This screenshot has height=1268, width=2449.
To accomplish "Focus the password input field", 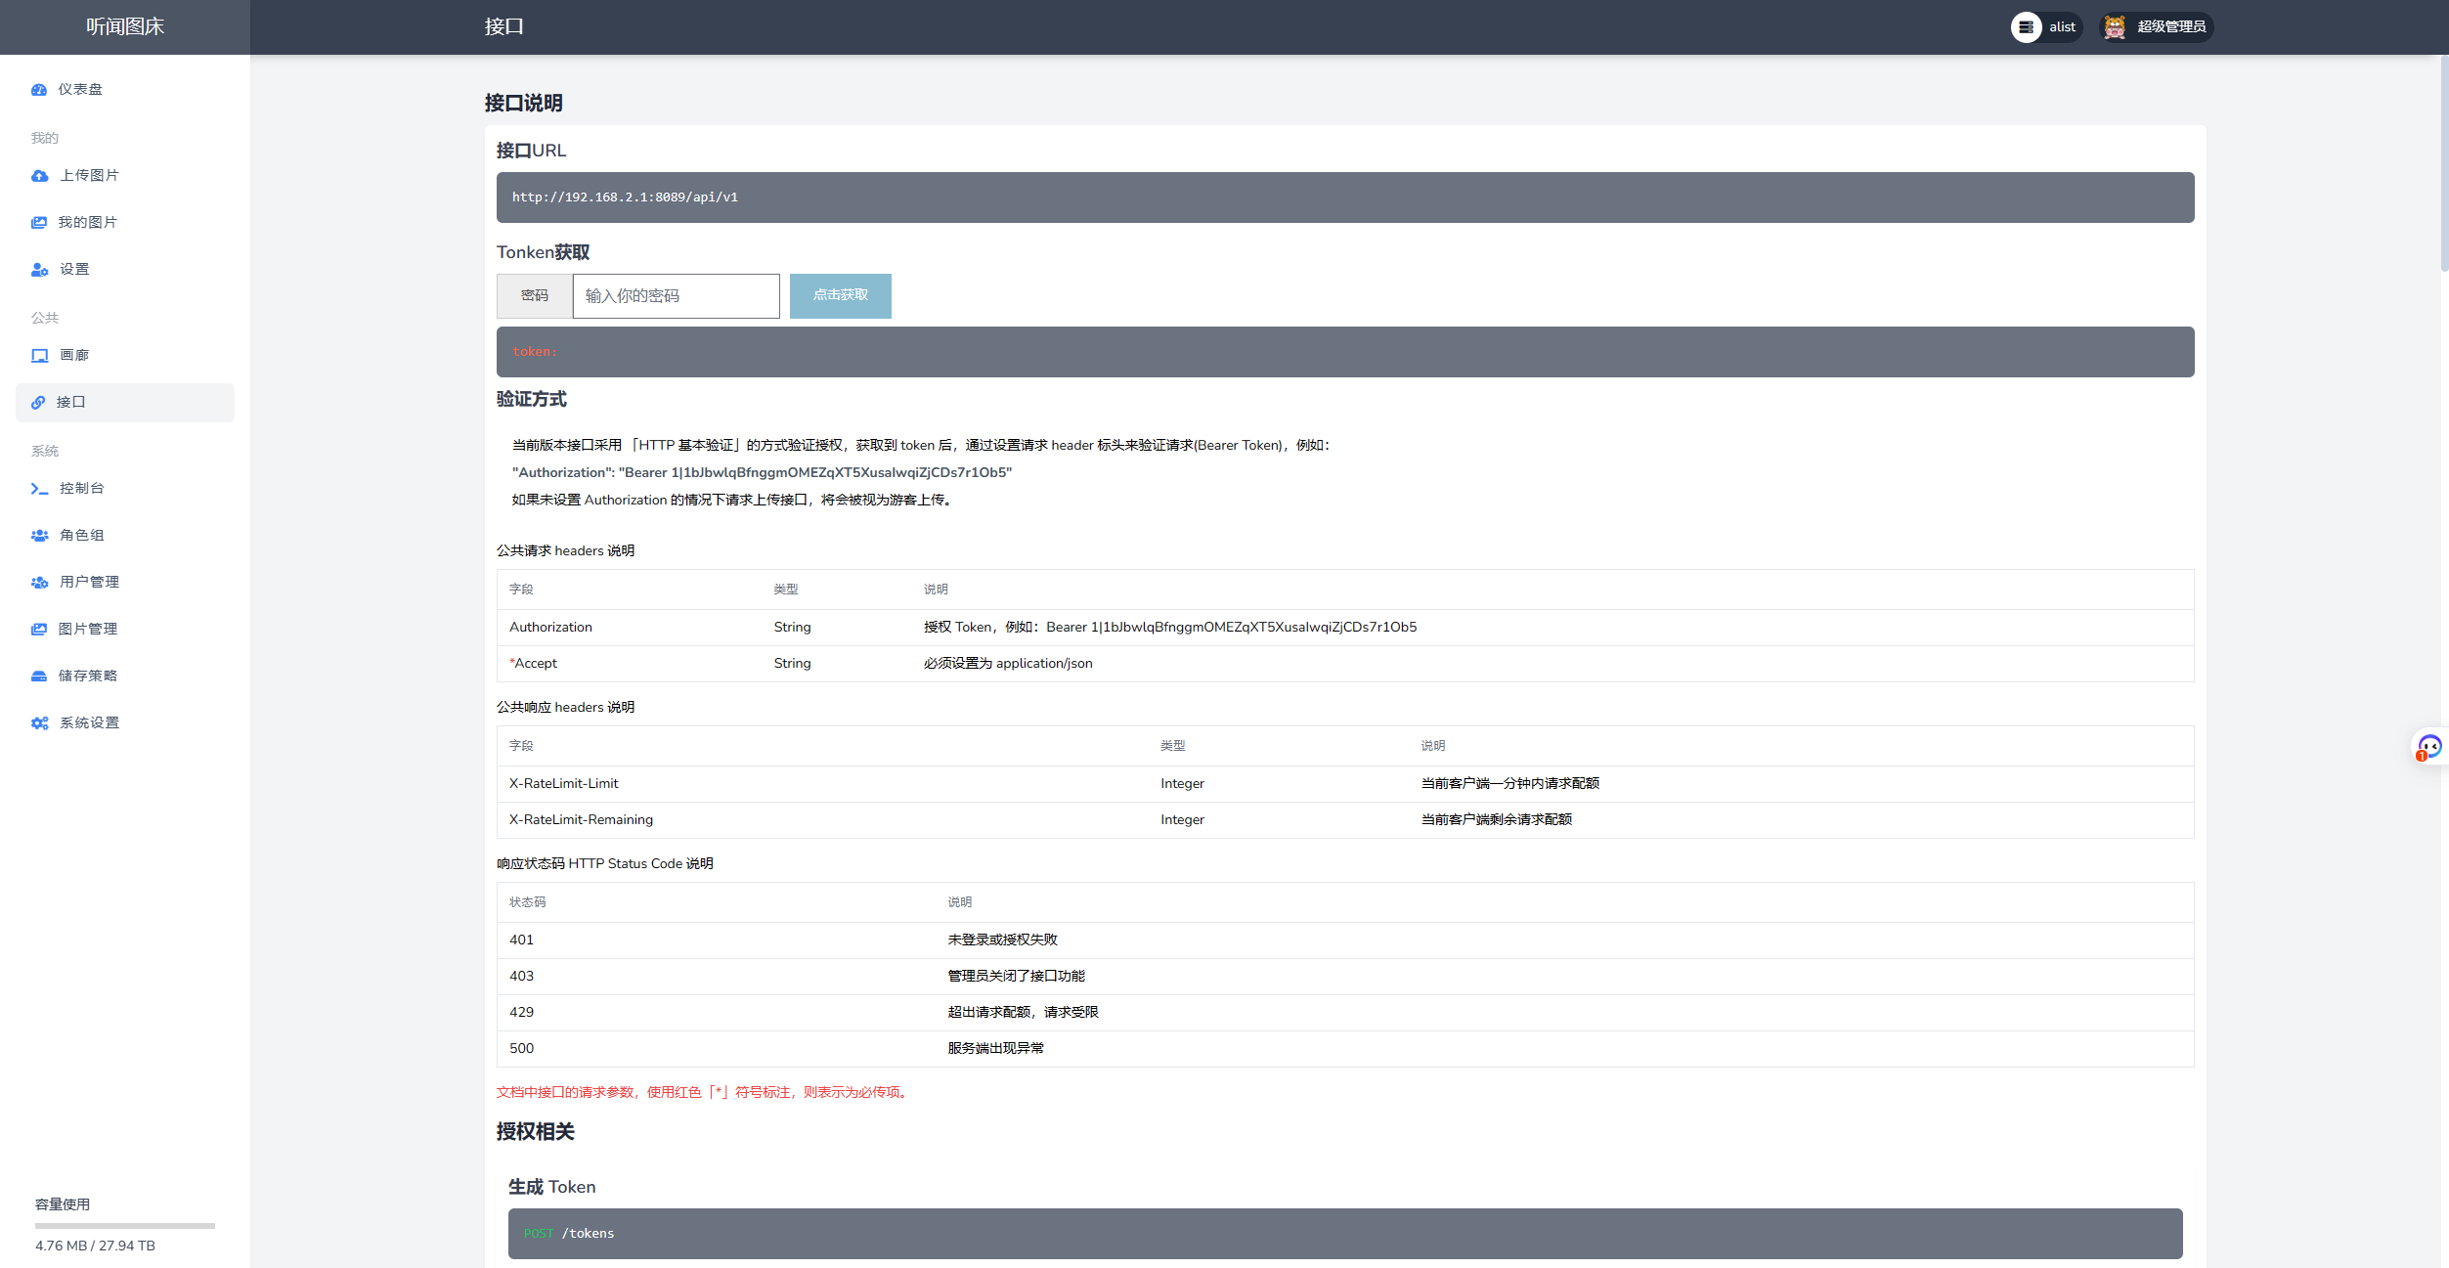I will pyautogui.click(x=676, y=296).
